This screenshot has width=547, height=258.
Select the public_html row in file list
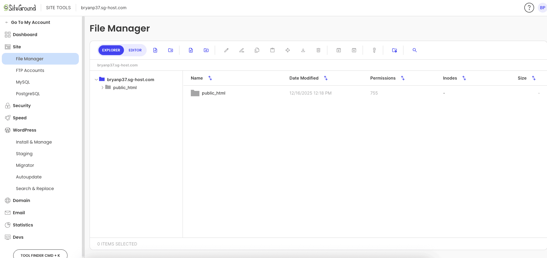click(365, 93)
